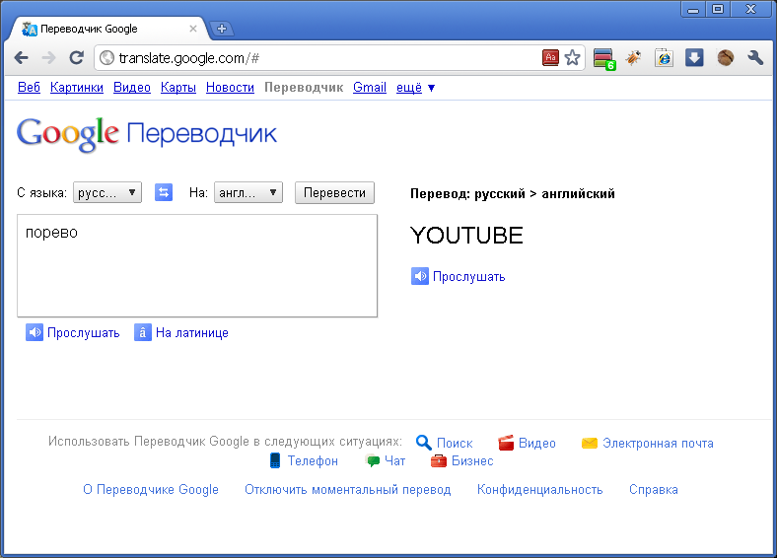
Task: Click the blue download arrow extension
Action: point(694,58)
